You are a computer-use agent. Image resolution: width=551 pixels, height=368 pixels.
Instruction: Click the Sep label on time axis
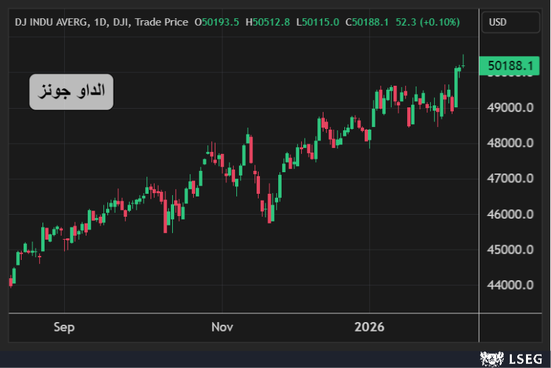point(63,327)
